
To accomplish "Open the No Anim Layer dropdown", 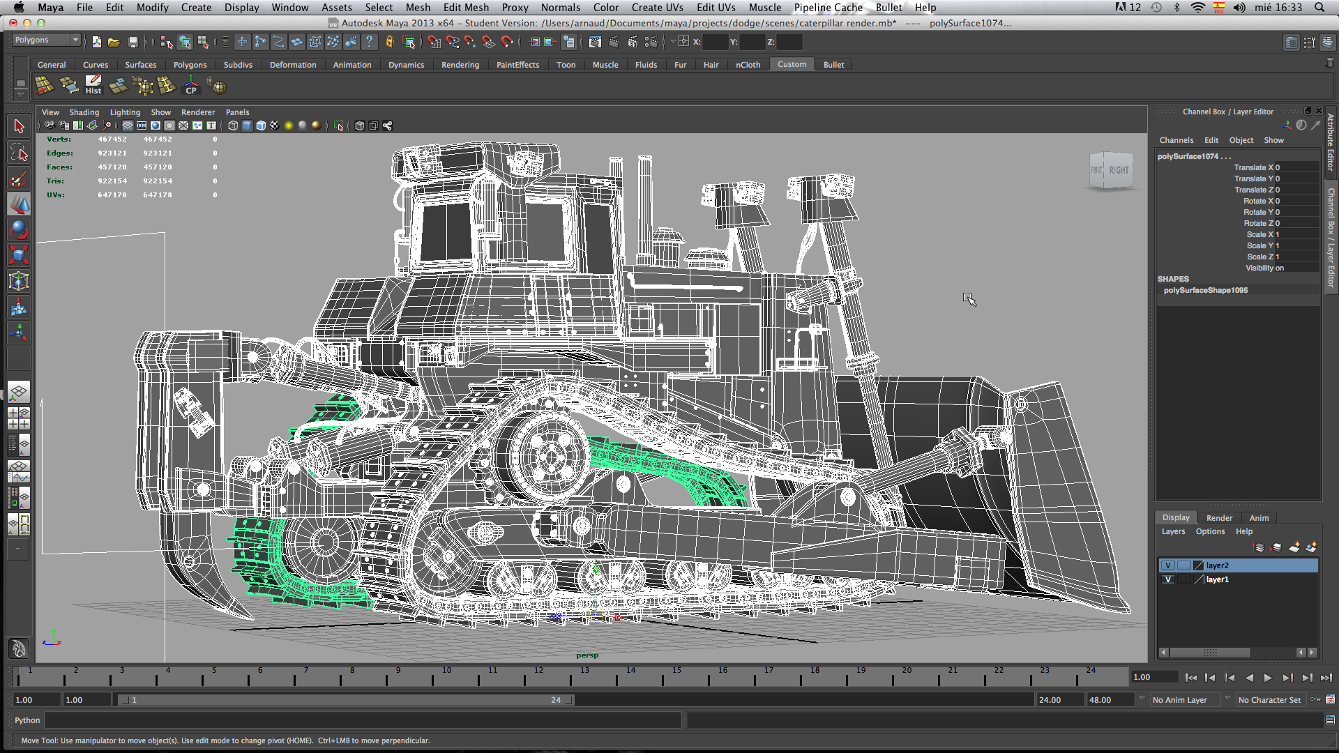I will [x=1184, y=699].
